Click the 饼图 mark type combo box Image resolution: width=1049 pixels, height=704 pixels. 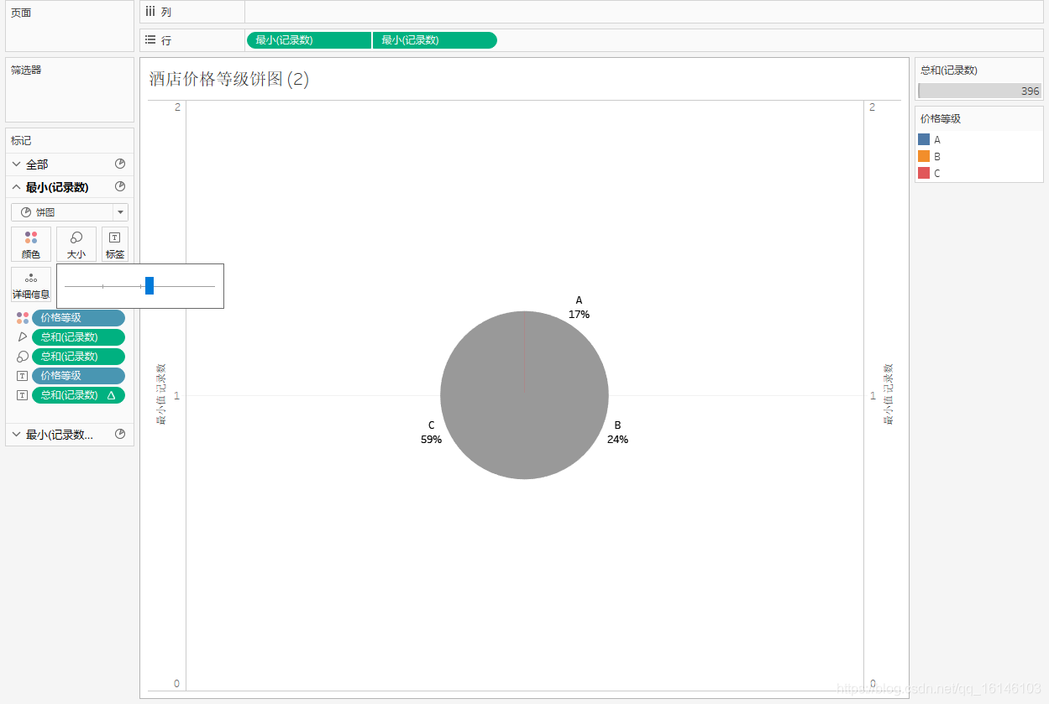click(70, 212)
